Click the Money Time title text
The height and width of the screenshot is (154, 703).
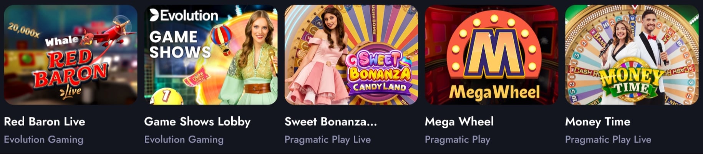(598, 122)
